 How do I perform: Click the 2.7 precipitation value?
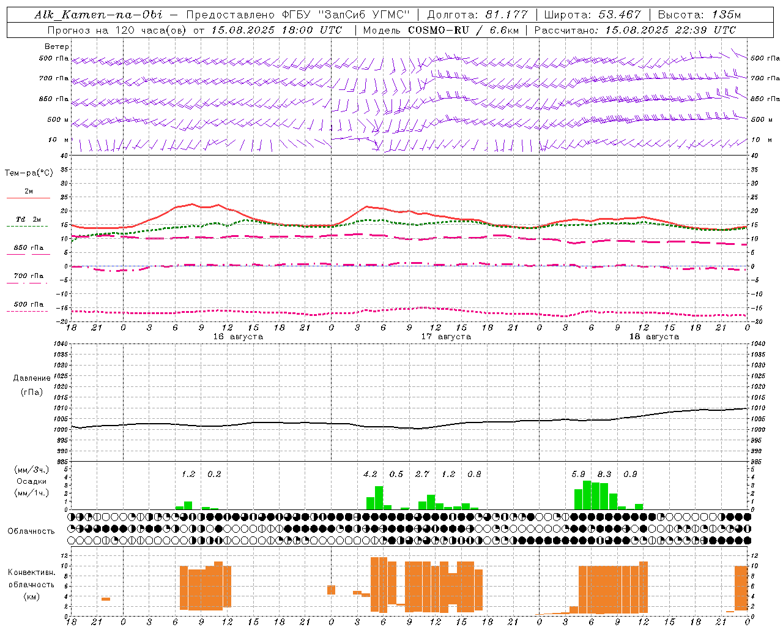click(x=422, y=474)
